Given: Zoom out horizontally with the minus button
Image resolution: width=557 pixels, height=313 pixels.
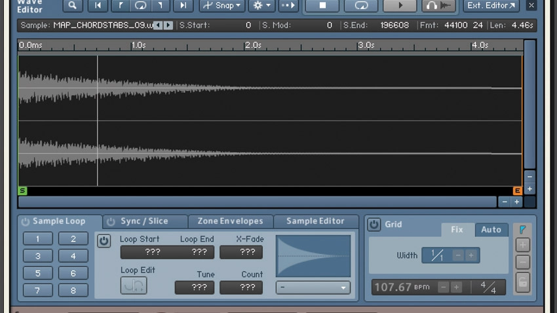Looking at the screenshot, I should click(x=505, y=202).
